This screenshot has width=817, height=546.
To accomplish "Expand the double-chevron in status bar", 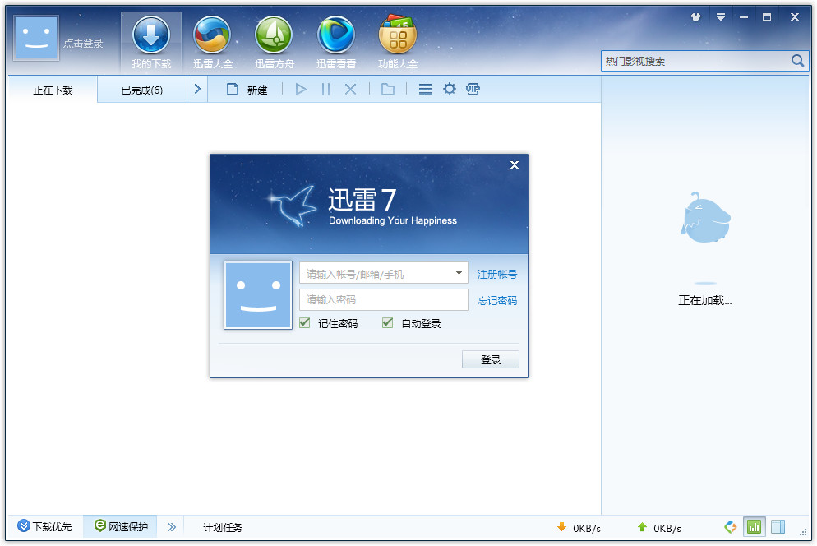I will [172, 527].
